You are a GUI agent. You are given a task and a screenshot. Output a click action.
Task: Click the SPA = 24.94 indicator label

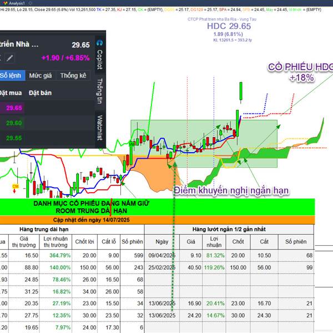pos(230,10)
